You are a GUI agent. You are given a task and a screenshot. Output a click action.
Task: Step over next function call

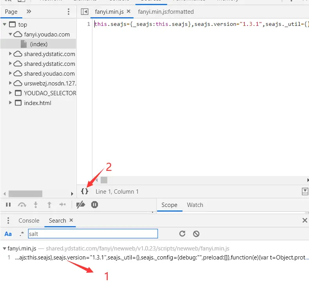coord(22,205)
